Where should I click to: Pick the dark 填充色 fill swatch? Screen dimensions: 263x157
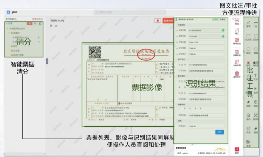[x=254, y=63]
